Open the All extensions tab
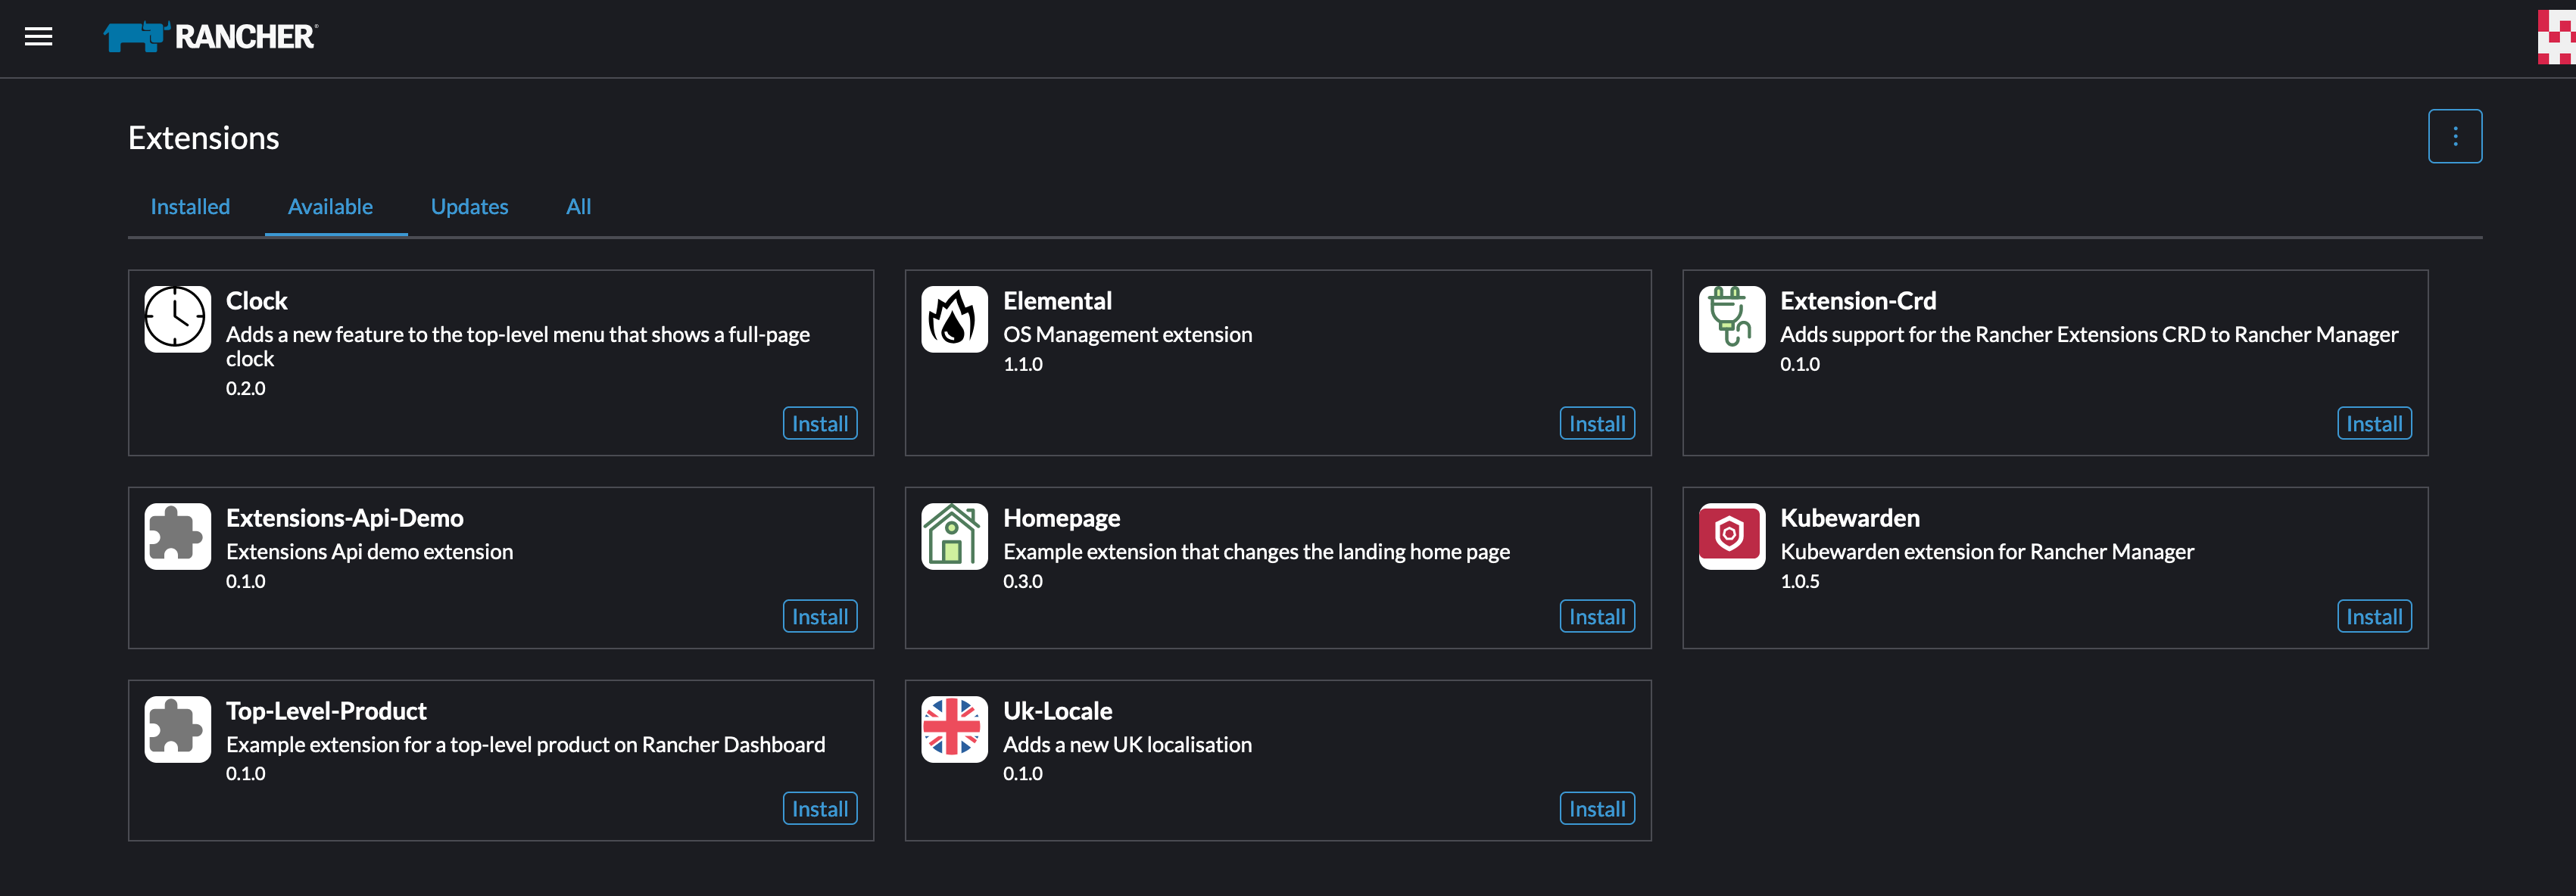2576x896 pixels. click(578, 207)
